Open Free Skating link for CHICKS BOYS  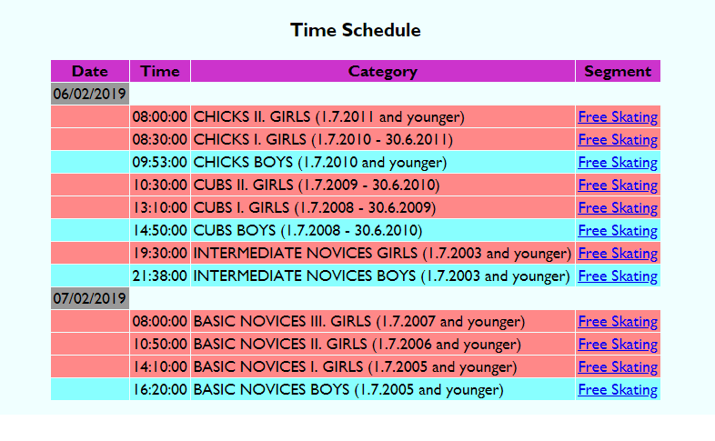(618, 163)
